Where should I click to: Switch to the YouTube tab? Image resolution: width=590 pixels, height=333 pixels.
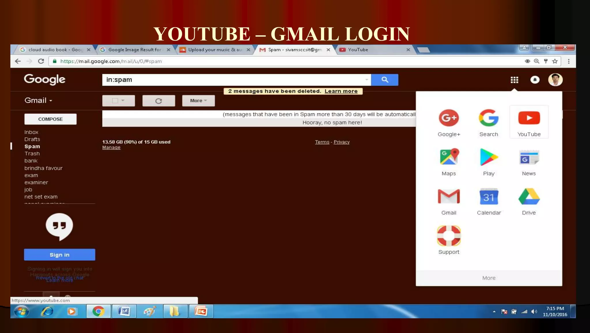(x=375, y=50)
